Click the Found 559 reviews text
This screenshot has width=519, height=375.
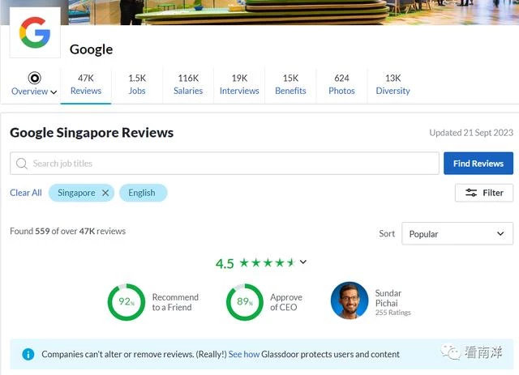pyautogui.click(x=68, y=231)
